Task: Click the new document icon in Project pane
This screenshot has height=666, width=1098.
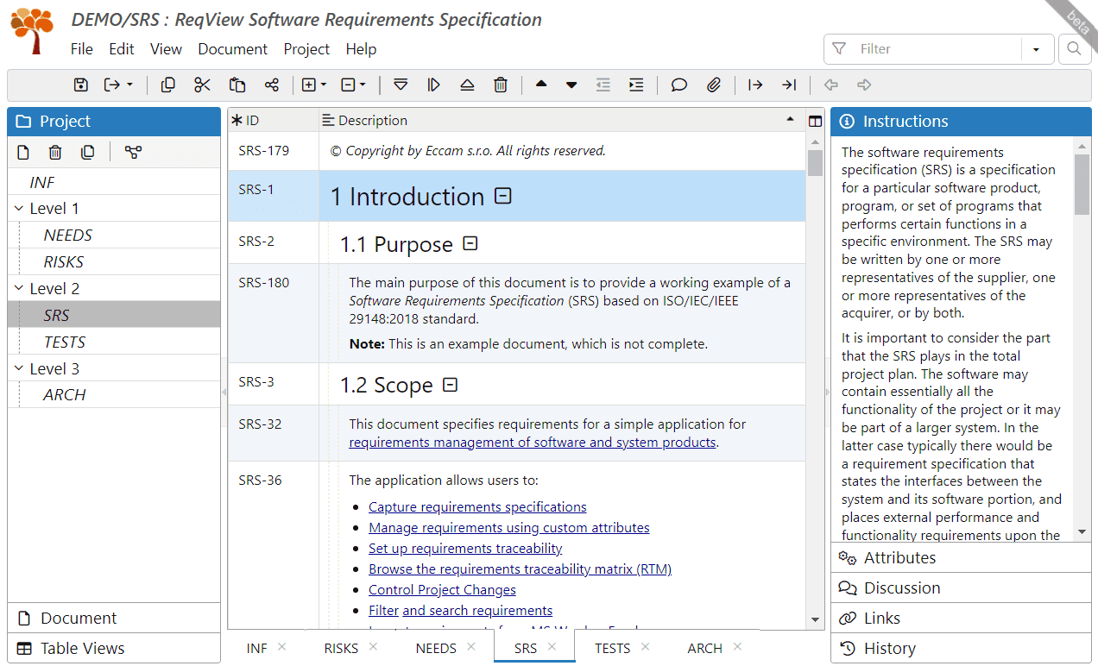Action: pos(23,153)
